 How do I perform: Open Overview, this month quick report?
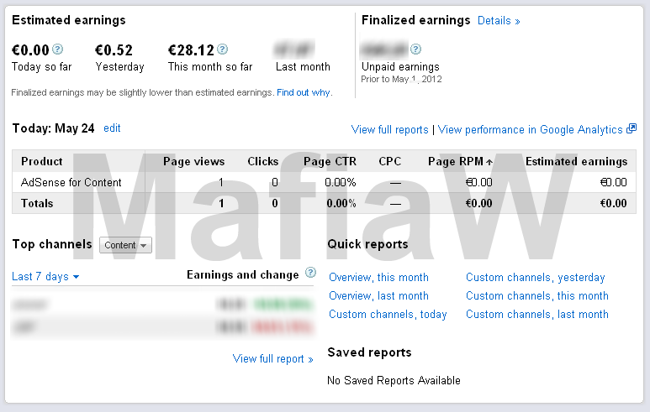[378, 278]
